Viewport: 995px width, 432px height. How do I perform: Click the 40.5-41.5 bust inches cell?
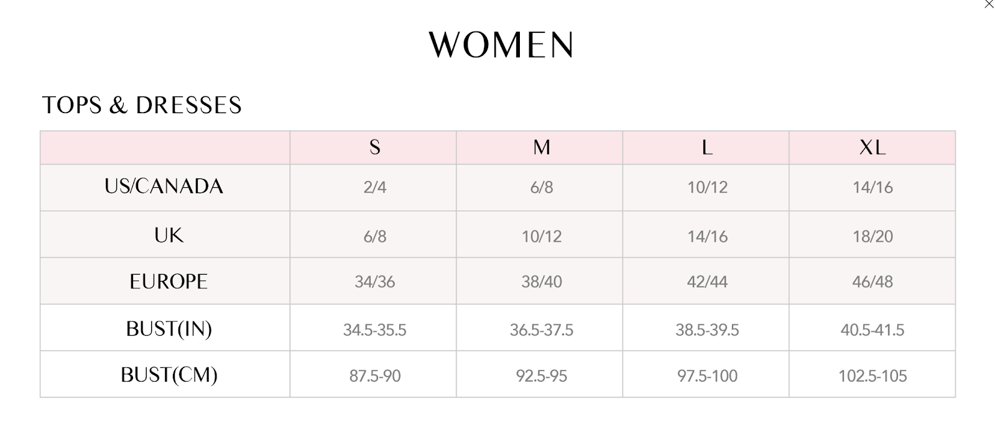point(872,330)
